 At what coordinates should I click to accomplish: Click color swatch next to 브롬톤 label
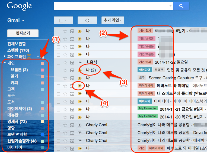tap(42, 70)
